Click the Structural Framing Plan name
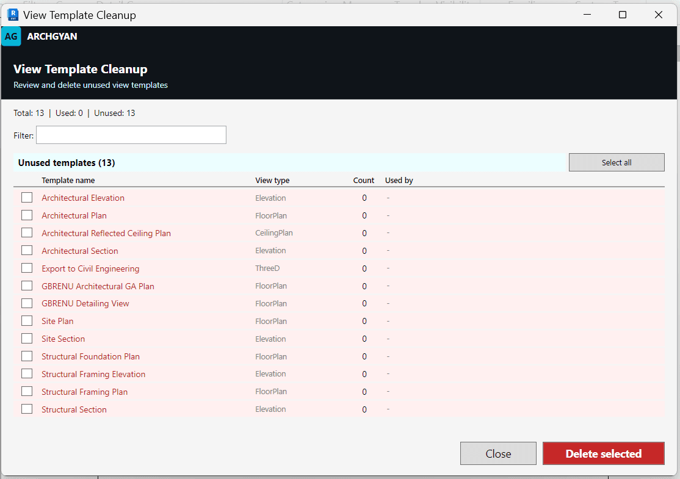The height and width of the screenshot is (479, 680). click(x=85, y=392)
